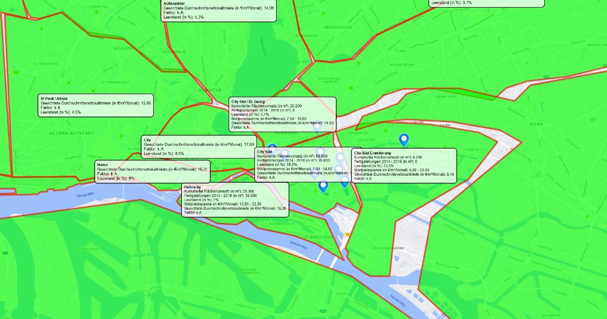Click Leerstand 9,7% in top-right label
Screen dimensions: 607x319
[452, 3]
